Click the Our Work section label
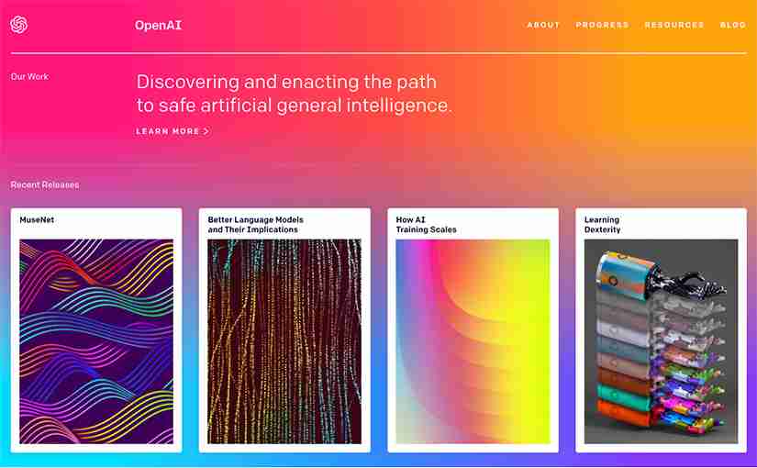 click(x=29, y=77)
